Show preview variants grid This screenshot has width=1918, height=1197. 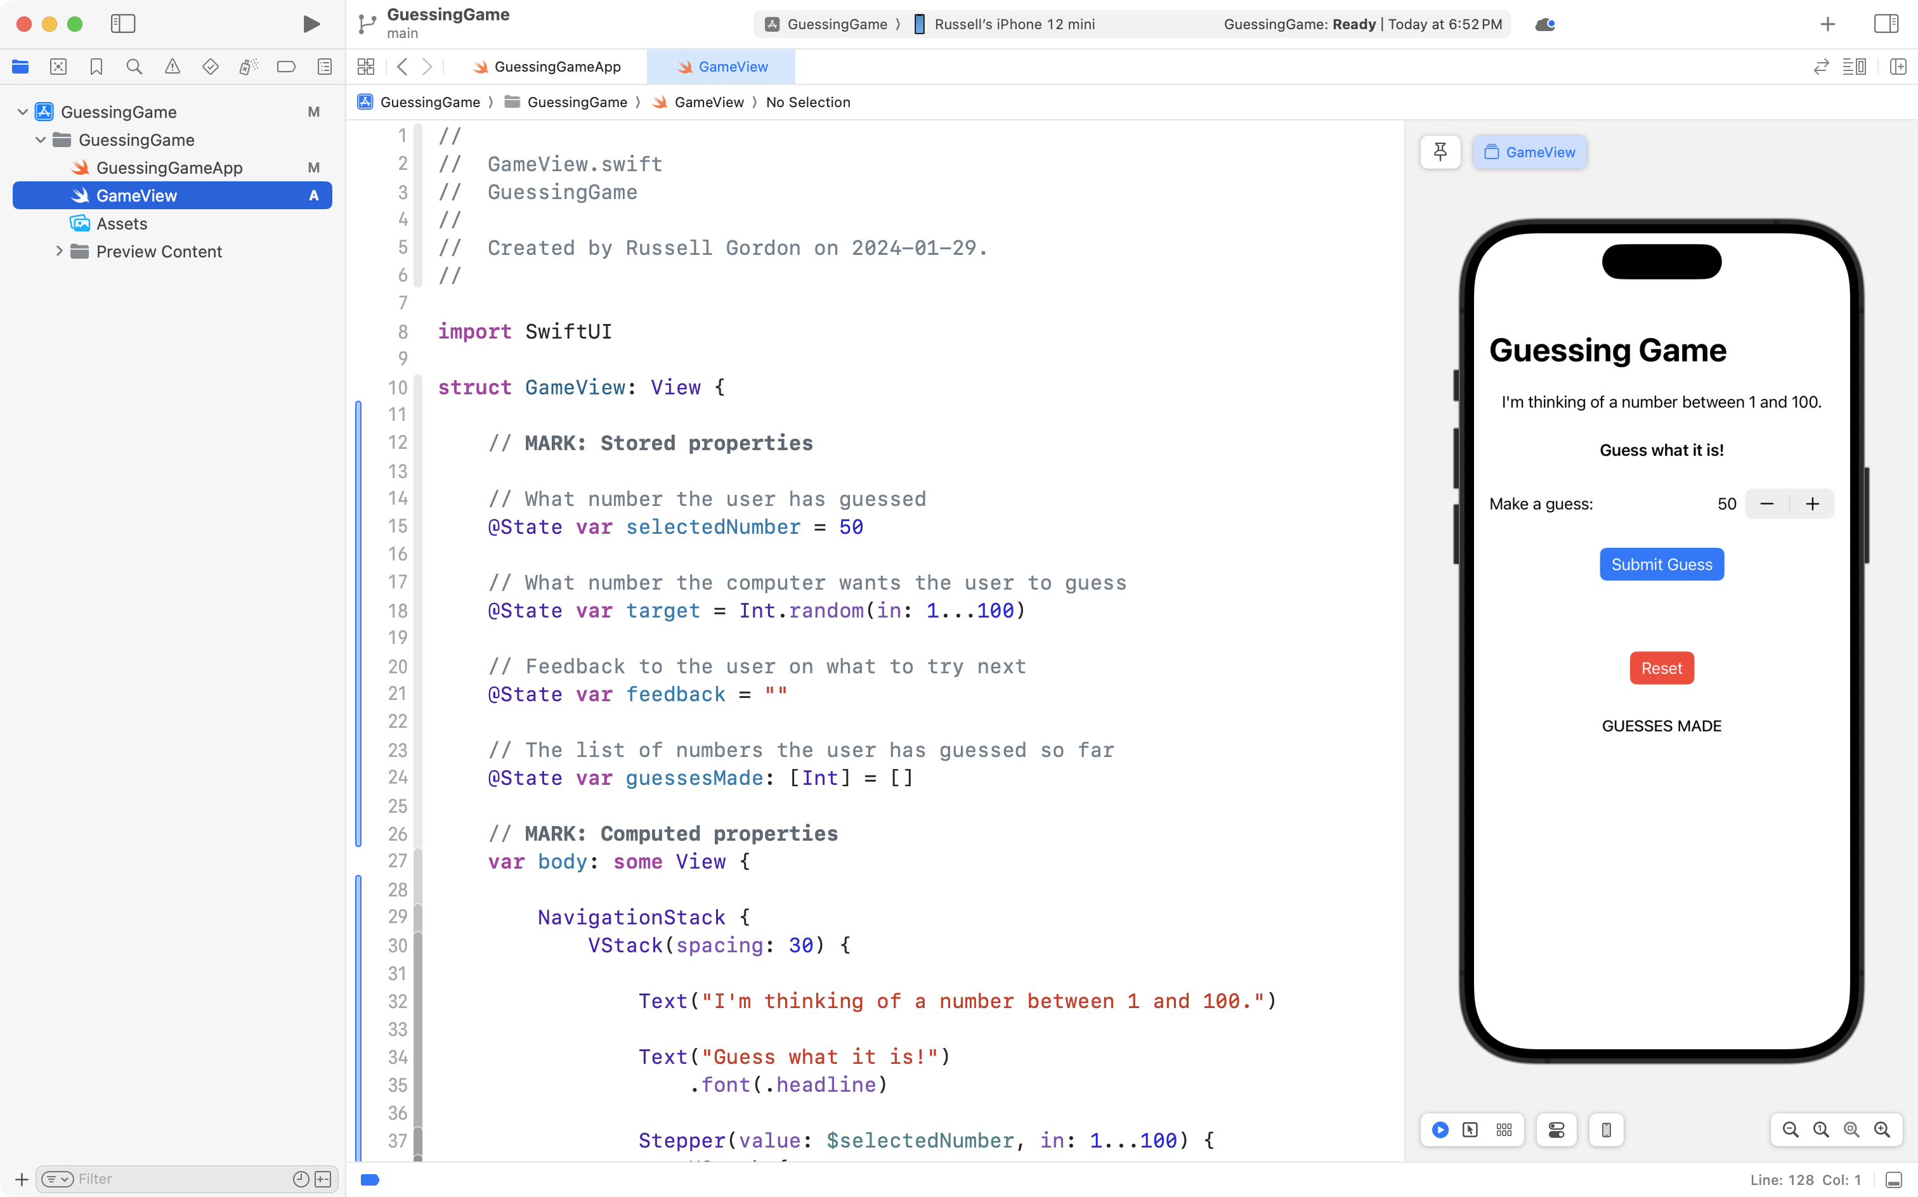1504,1130
